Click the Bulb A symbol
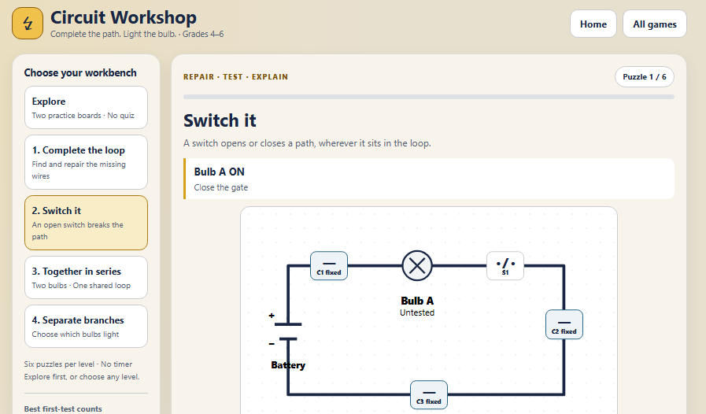The image size is (706, 414). point(417,266)
